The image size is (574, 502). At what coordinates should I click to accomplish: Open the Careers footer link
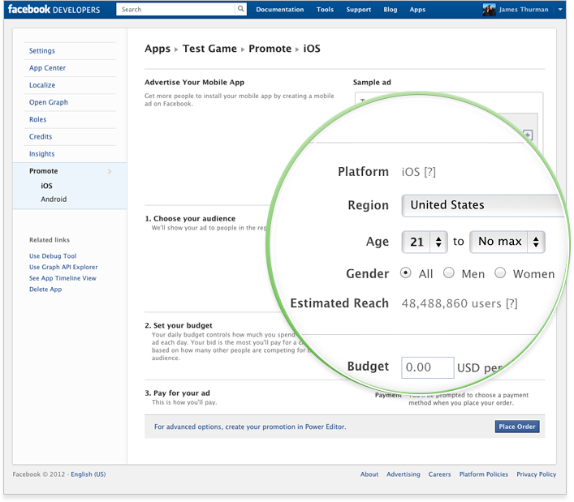(x=440, y=474)
